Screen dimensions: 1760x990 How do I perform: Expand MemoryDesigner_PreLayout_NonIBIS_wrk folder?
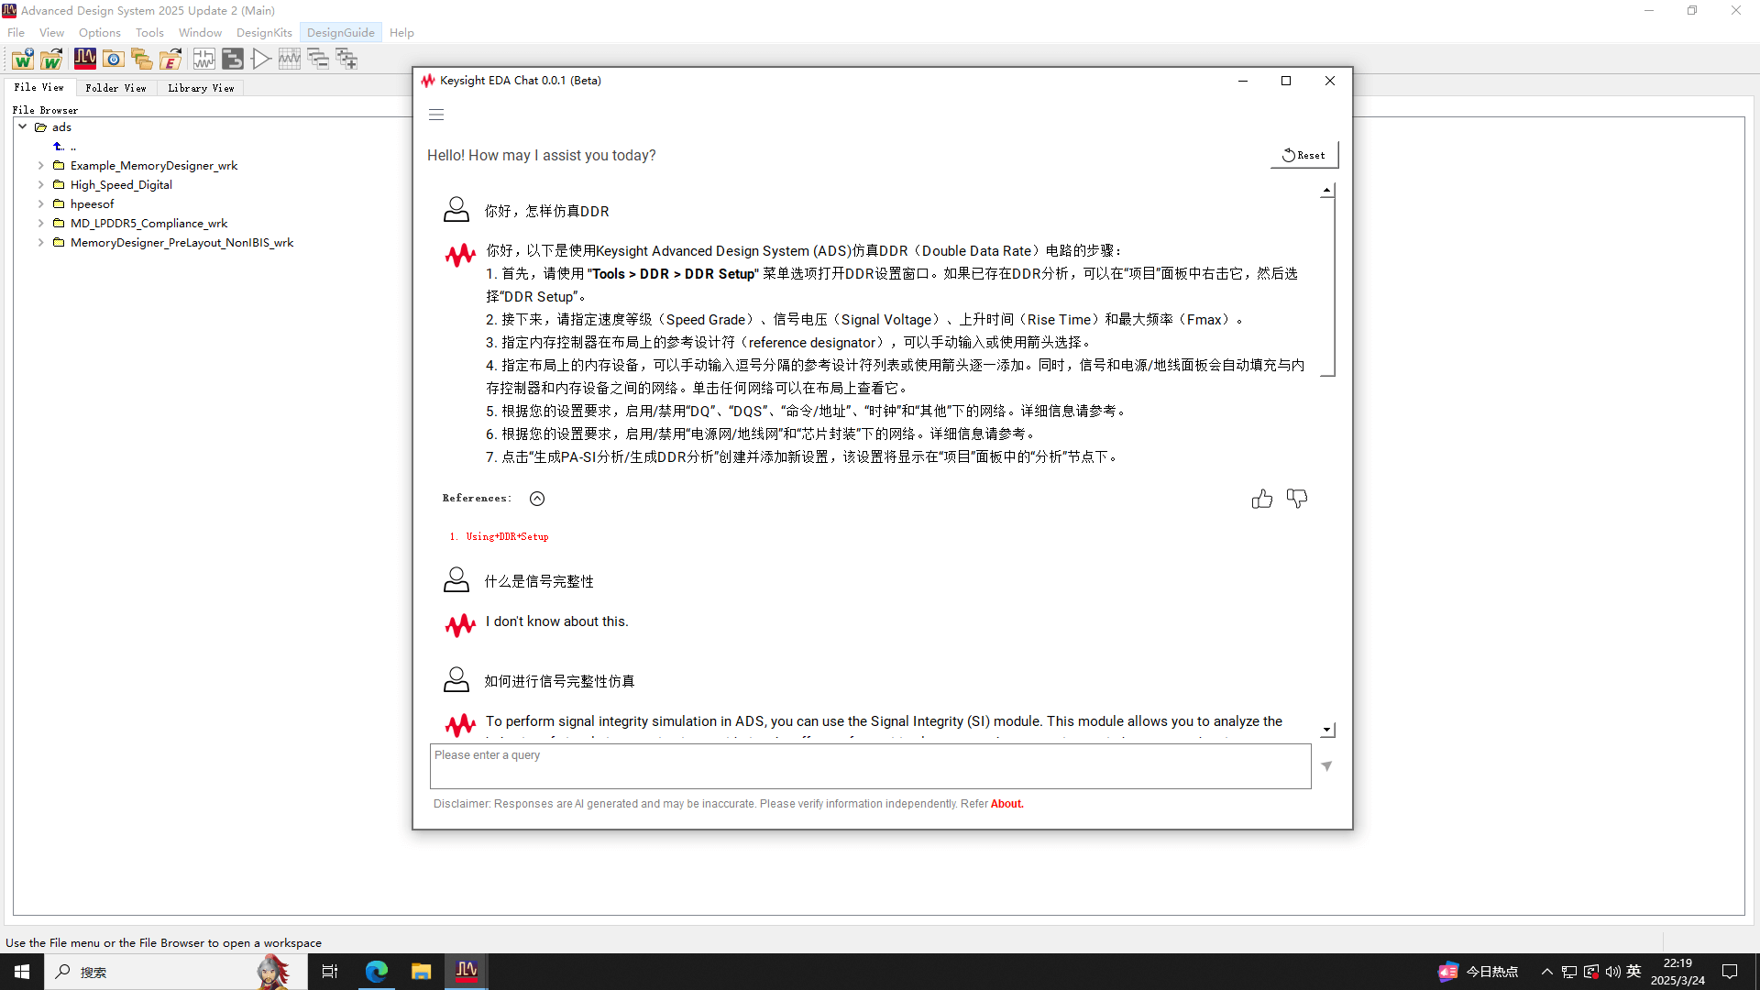pos(41,243)
